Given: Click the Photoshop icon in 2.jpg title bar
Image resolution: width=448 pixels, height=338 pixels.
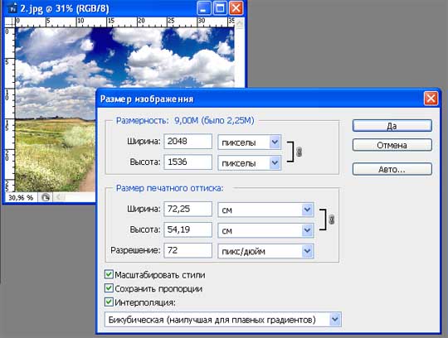Looking at the screenshot, I should (x=12, y=8).
